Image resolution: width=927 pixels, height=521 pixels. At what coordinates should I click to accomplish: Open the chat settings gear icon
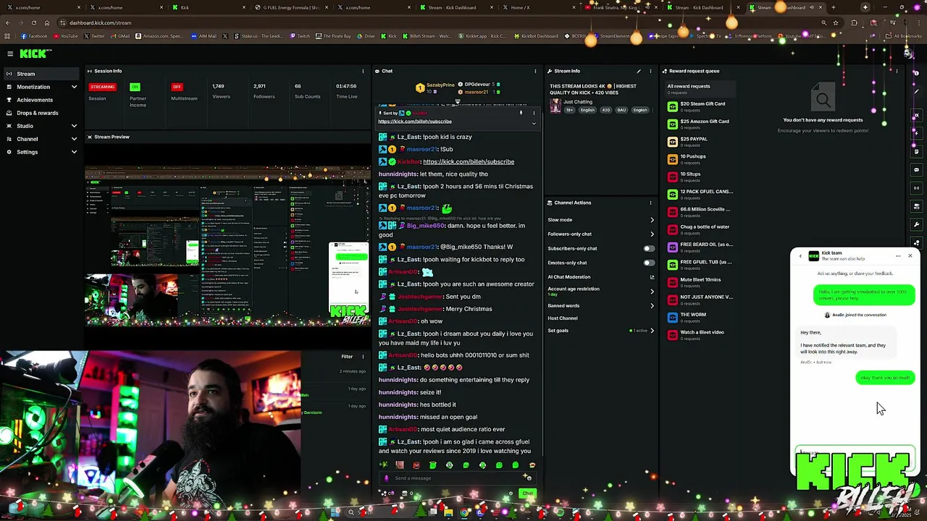click(x=511, y=494)
